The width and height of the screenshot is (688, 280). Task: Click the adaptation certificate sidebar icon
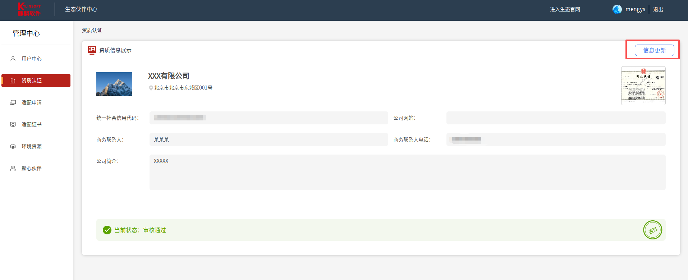point(13,124)
